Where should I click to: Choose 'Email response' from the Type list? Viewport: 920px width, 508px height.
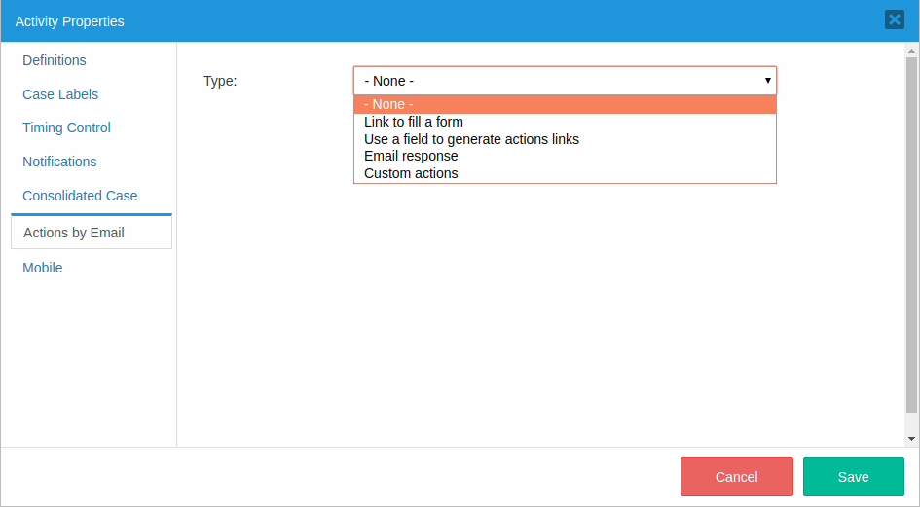pos(411,156)
